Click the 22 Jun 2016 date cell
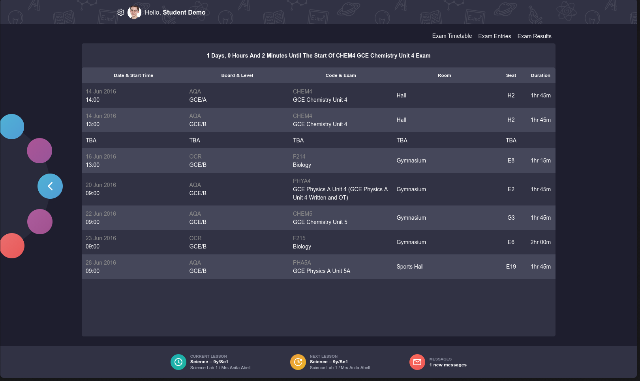 point(133,218)
